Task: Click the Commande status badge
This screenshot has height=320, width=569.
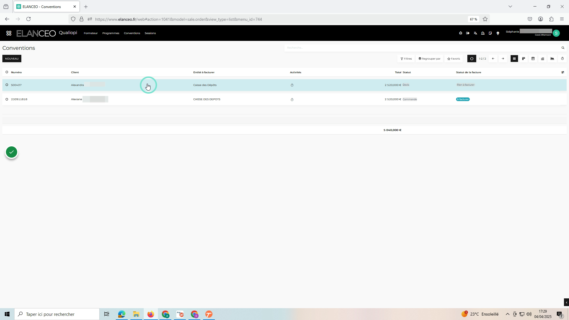Action: [x=410, y=99]
